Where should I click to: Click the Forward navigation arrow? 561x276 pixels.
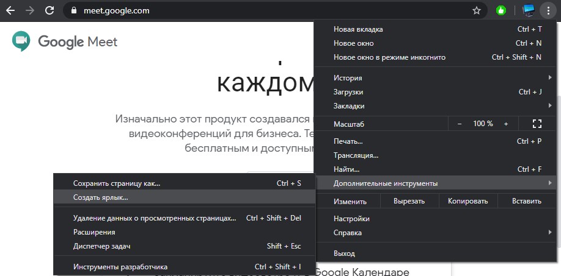(x=30, y=11)
